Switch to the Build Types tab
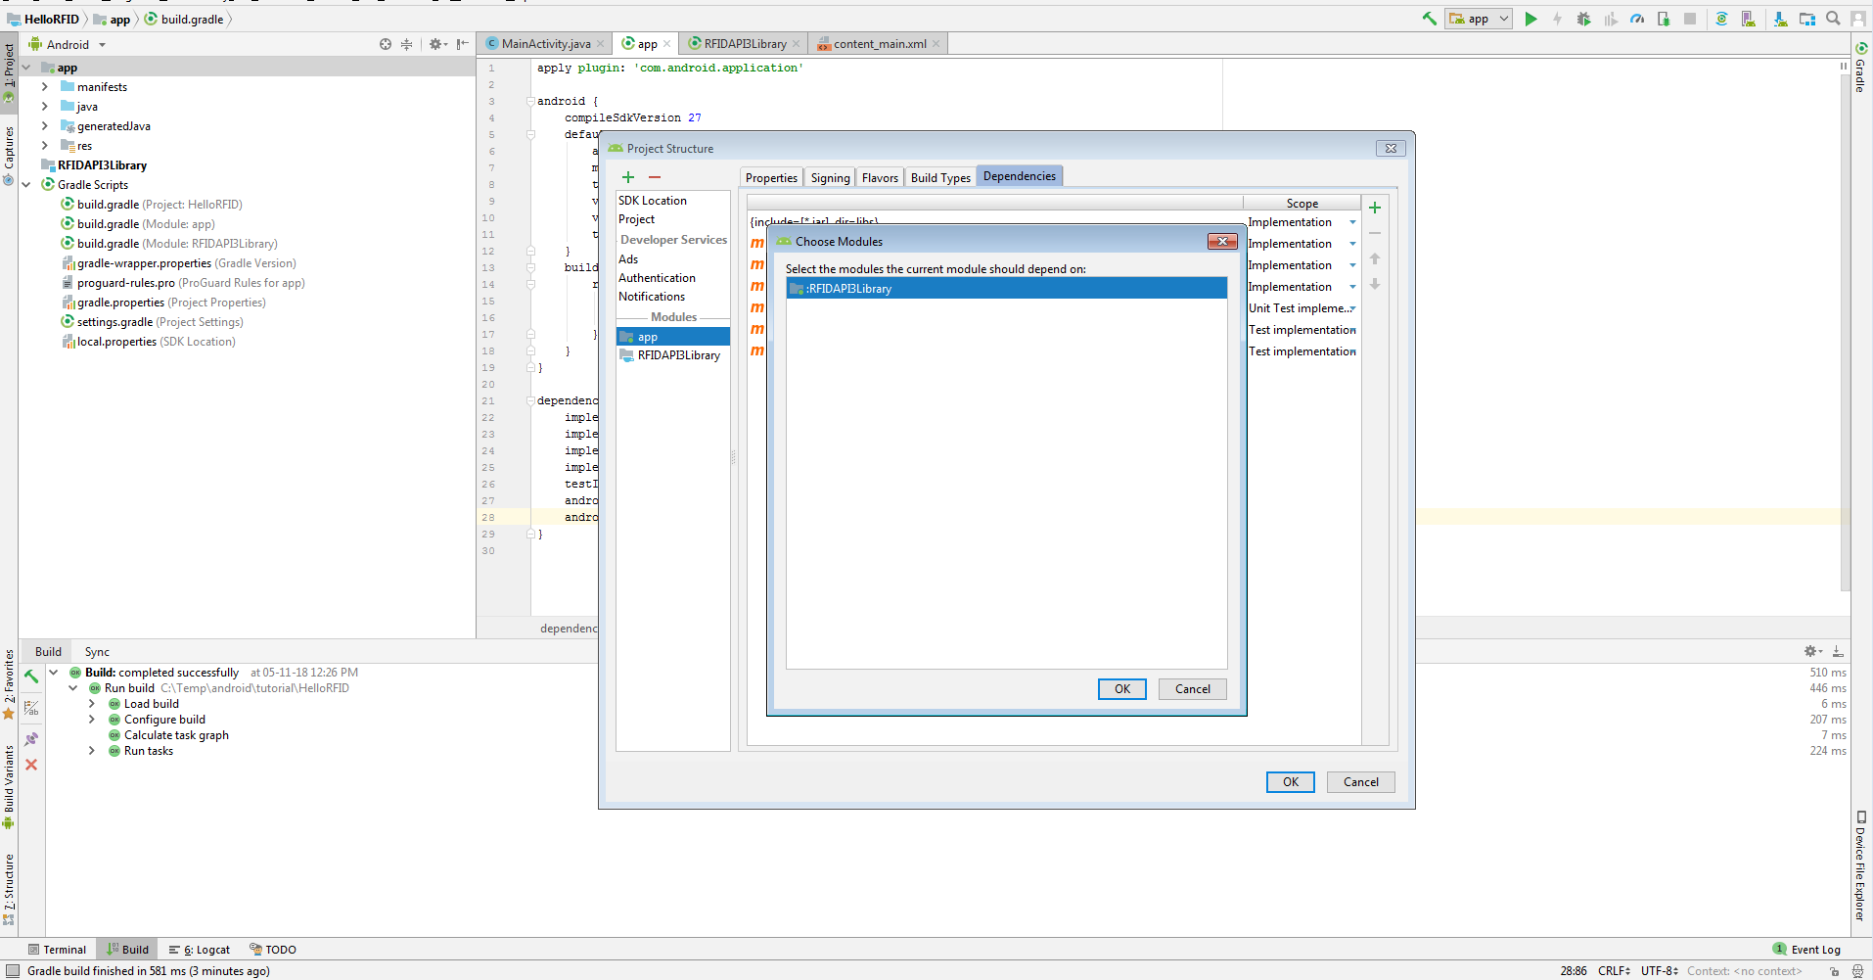The height and width of the screenshot is (980, 1873). [939, 177]
